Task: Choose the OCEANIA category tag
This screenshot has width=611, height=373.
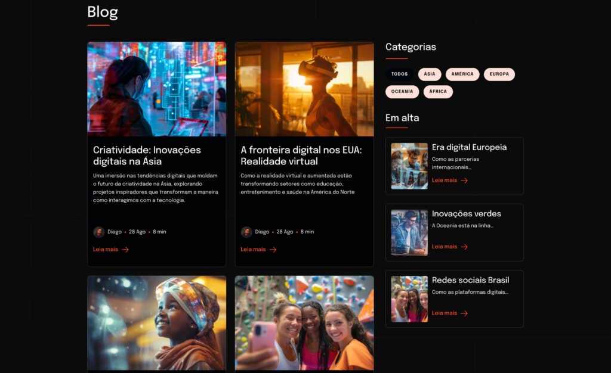Action: (402, 91)
